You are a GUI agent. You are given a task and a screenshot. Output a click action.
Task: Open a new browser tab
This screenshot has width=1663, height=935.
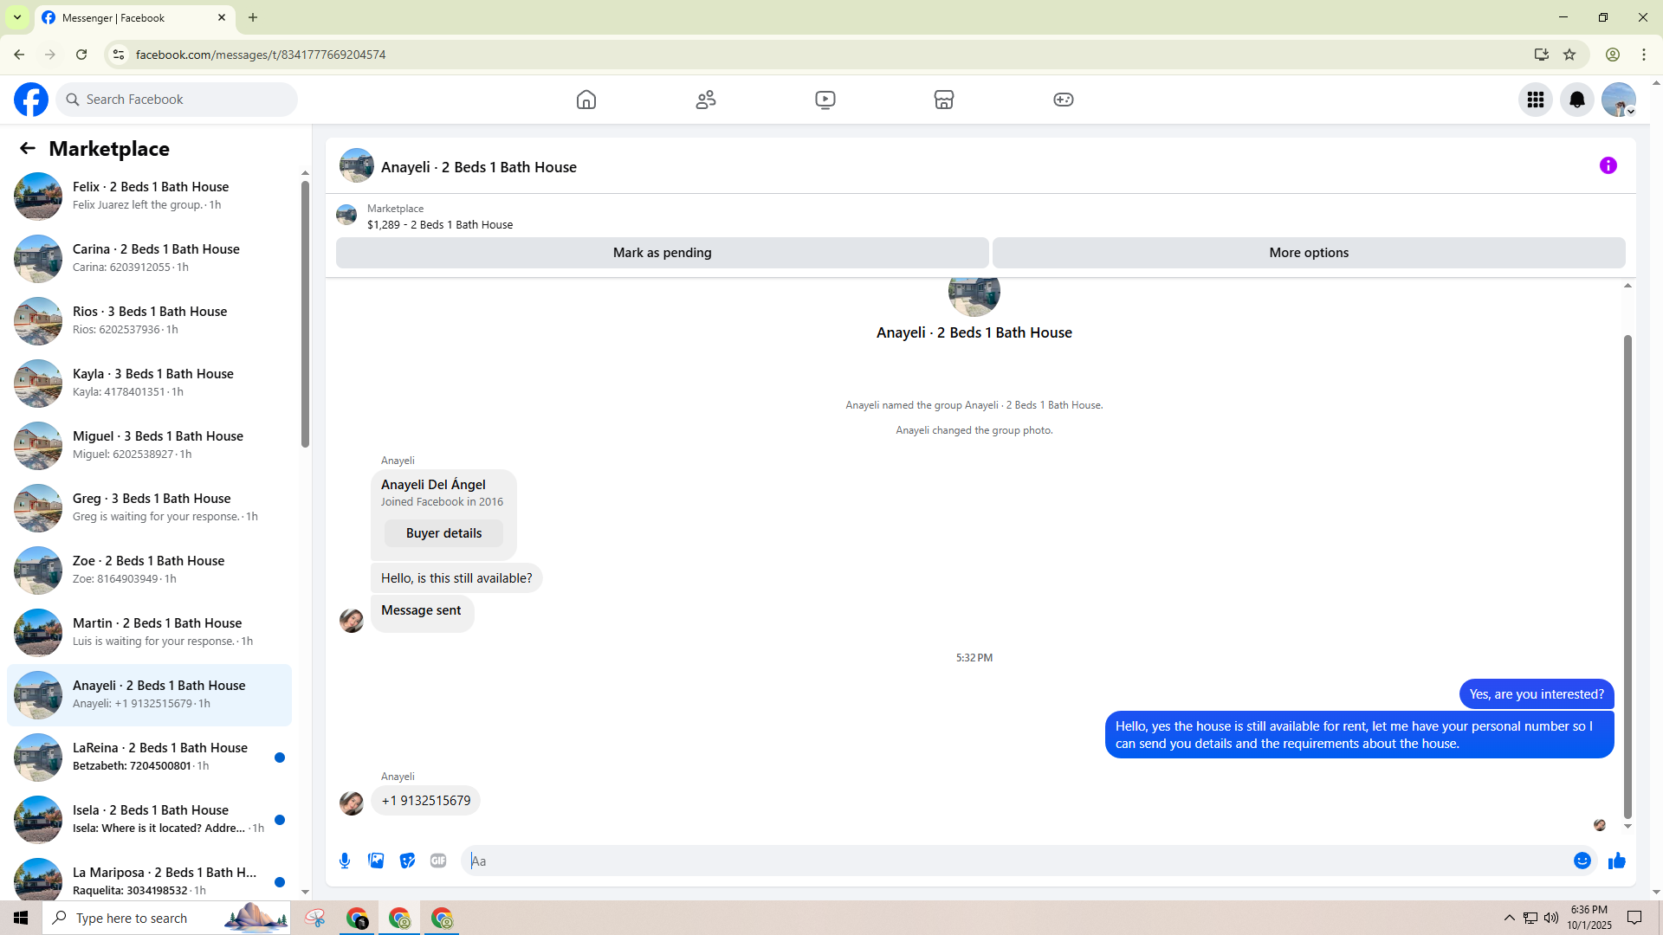(253, 17)
